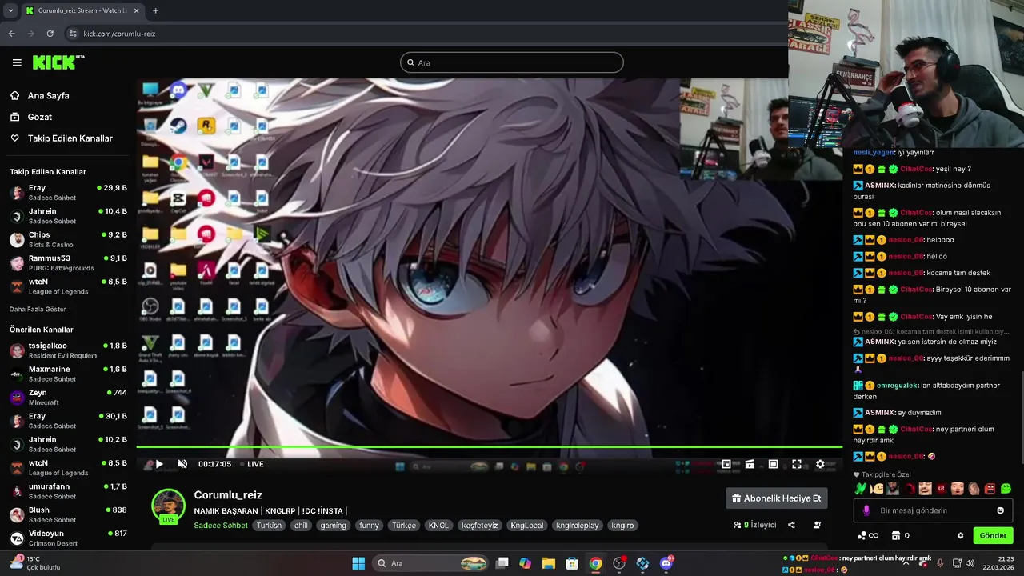Image resolution: width=1024 pixels, height=576 pixels.
Task: Open the Sadece Sohbet category
Action: 221,526
